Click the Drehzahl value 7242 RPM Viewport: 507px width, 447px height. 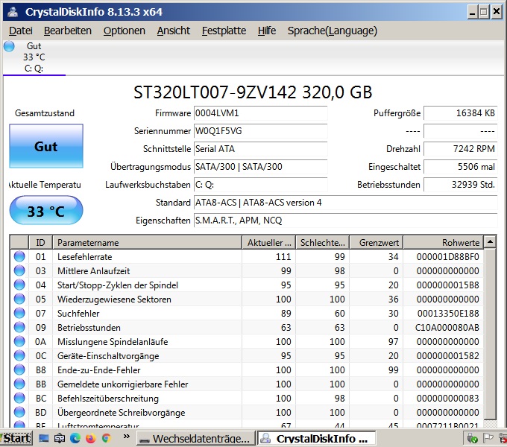coord(461,149)
